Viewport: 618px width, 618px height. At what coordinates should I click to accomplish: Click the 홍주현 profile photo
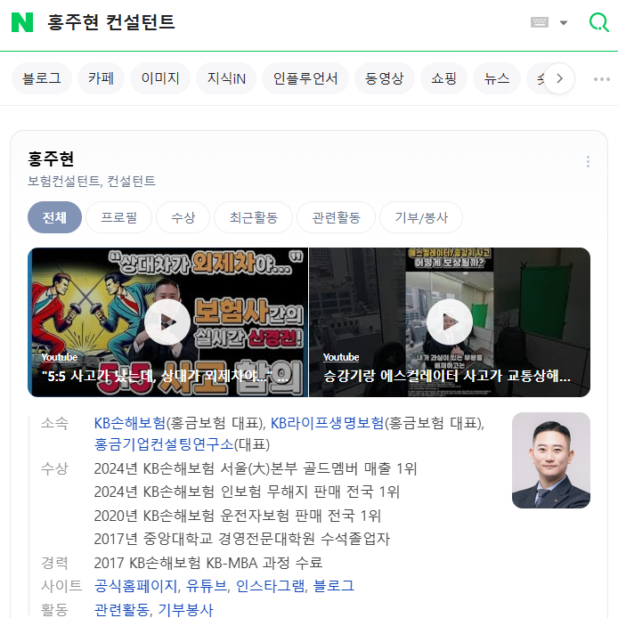tap(550, 460)
